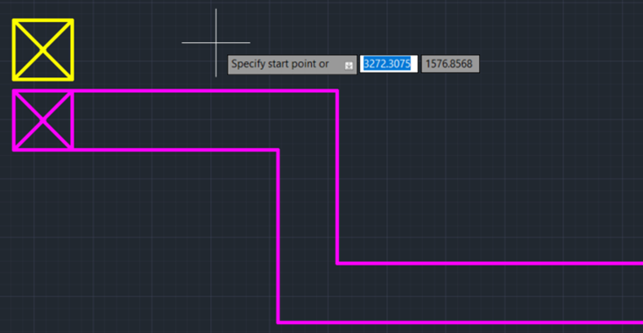Select the magenta crossed square block
The width and height of the screenshot is (643, 333).
click(x=43, y=120)
